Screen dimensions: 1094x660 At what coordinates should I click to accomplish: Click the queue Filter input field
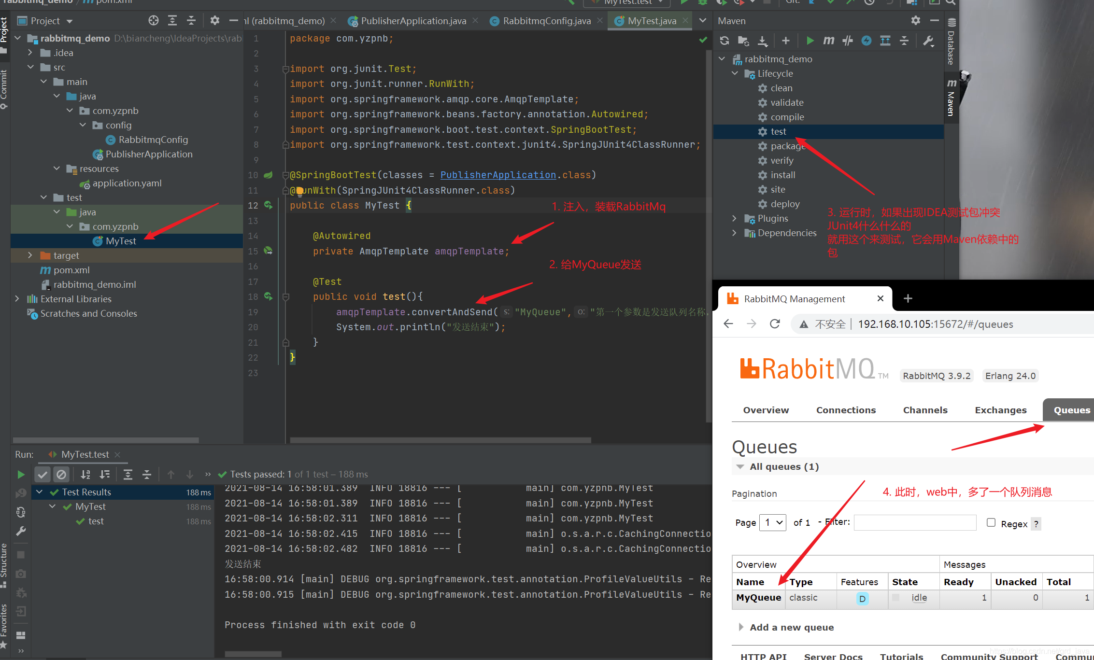point(915,522)
